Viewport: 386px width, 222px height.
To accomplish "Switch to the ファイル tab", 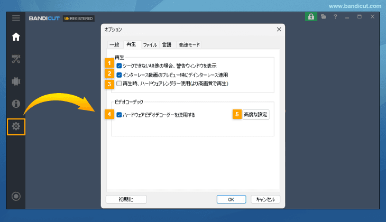I will 150,45.
